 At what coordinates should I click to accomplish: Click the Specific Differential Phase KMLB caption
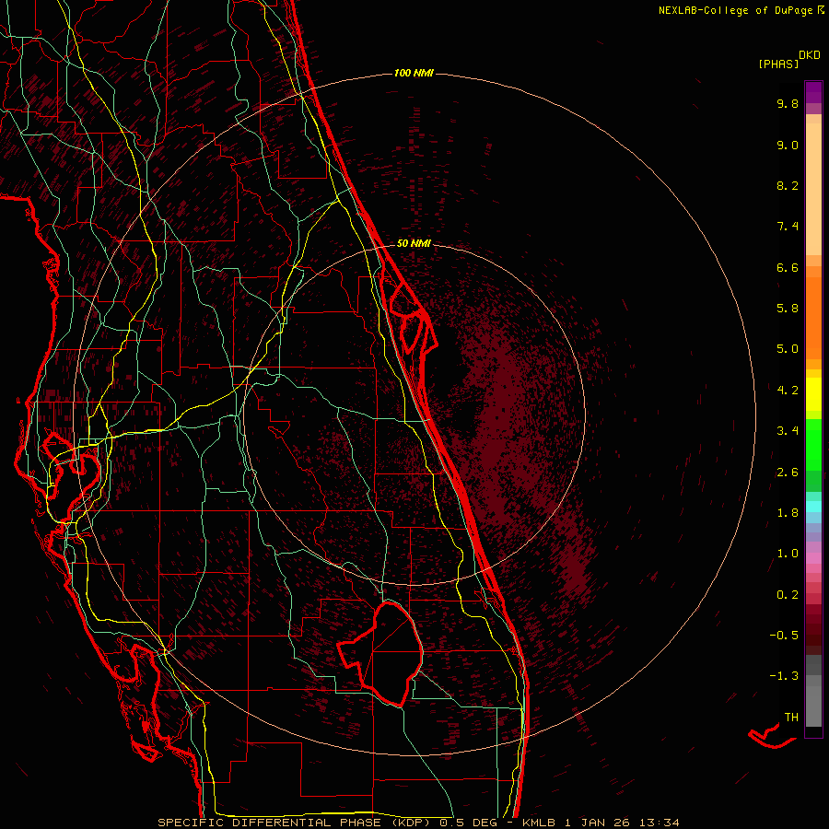click(x=418, y=823)
